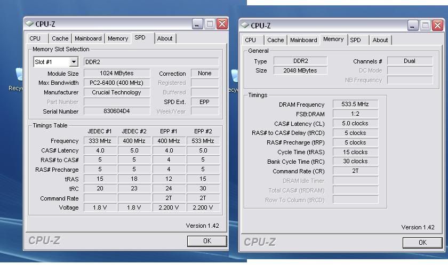Click the DRAM Frequency 533.5 MHz field
Viewport: 448px width, 280px height.
[355, 104]
